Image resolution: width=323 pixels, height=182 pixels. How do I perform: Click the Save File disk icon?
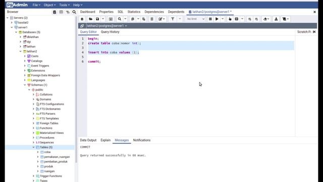point(97,19)
